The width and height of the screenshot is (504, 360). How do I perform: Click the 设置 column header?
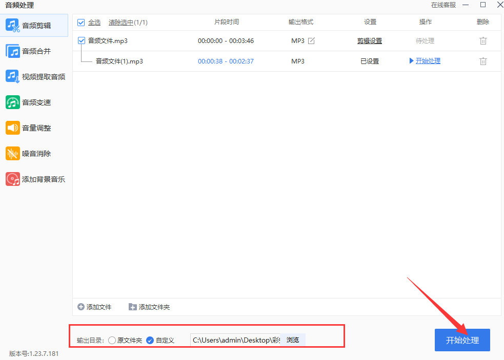(x=370, y=22)
